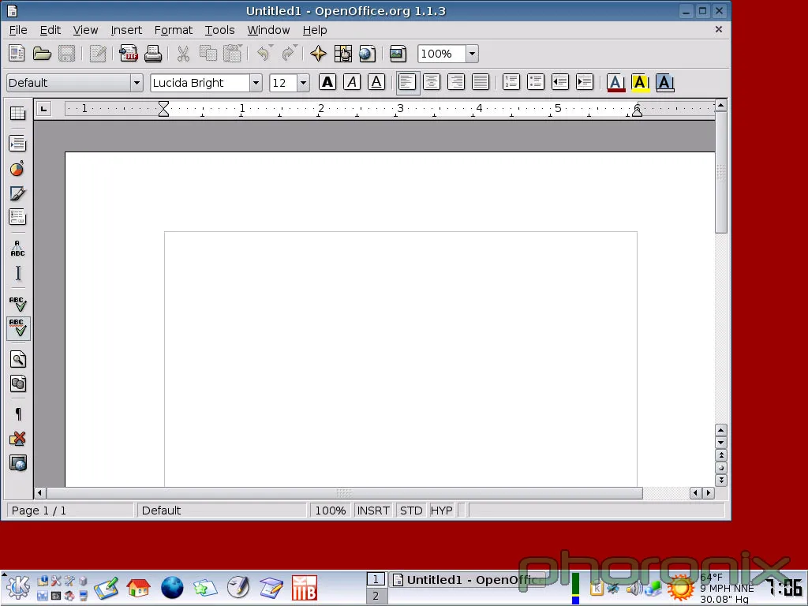Expand the paragraph style Default dropdown
Image resolution: width=808 pixels, height=606 pixels.
tap(137, 82)
